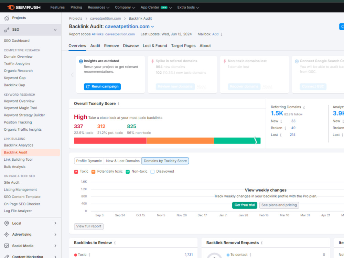The height and width of the screenshot is (258, 344).
Task: Click the Content Marketing pencil icon
Action: point(7,256)
